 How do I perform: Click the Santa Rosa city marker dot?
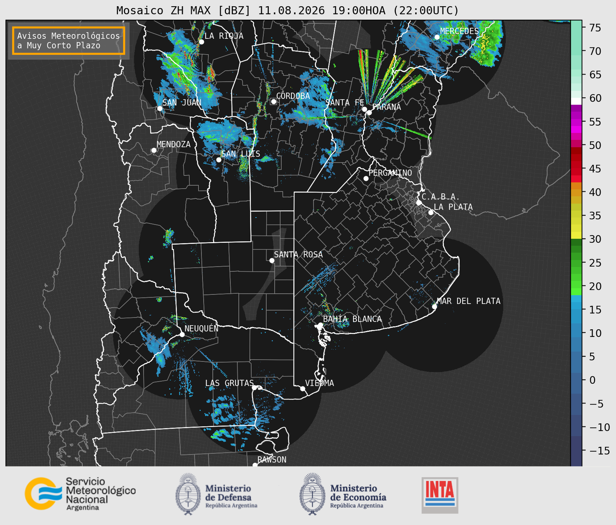pyautogui.click(x=272, y=260)
